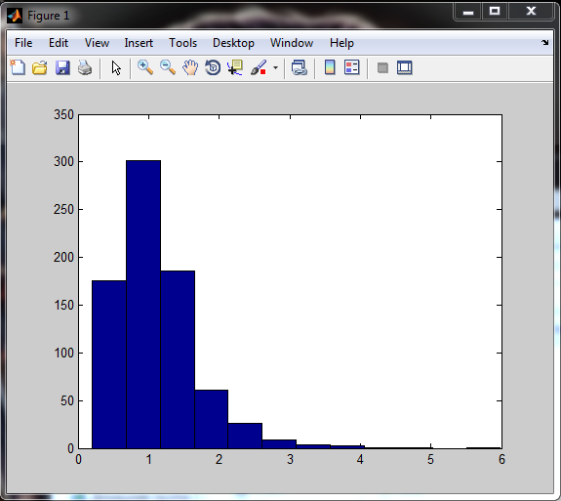The width and height of the screenshot is (561, 501).
Task: Click the y-axis label 100
Action: [63, 353]
